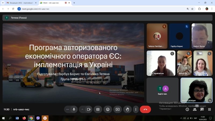
Task: Start presenting with the share screen button
Action: [x=118, y=109]
